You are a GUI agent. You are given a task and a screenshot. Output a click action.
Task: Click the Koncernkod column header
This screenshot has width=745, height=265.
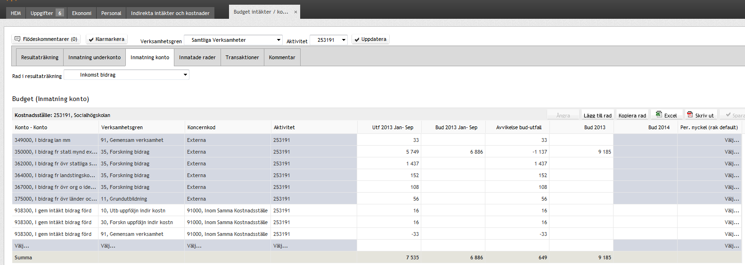228,127
